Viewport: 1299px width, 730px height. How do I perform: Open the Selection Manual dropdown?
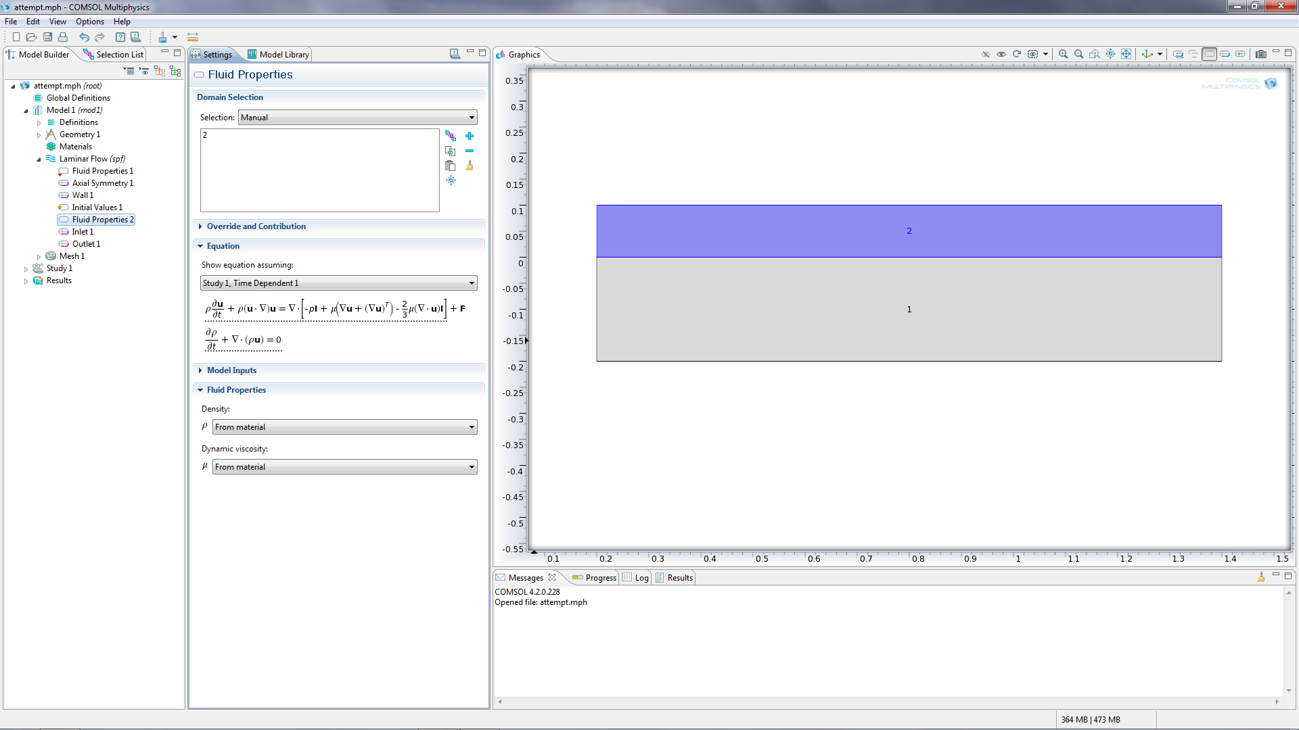tap(357, 118)
